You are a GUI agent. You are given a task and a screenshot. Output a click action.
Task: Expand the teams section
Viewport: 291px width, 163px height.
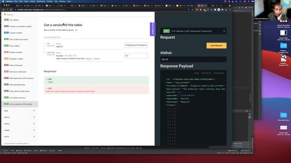click(x=20, y=117)
